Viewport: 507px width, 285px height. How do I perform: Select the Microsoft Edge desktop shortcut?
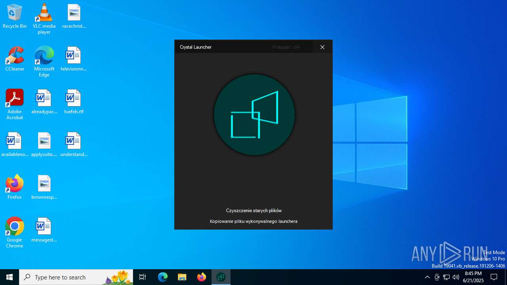coord(44,62)
